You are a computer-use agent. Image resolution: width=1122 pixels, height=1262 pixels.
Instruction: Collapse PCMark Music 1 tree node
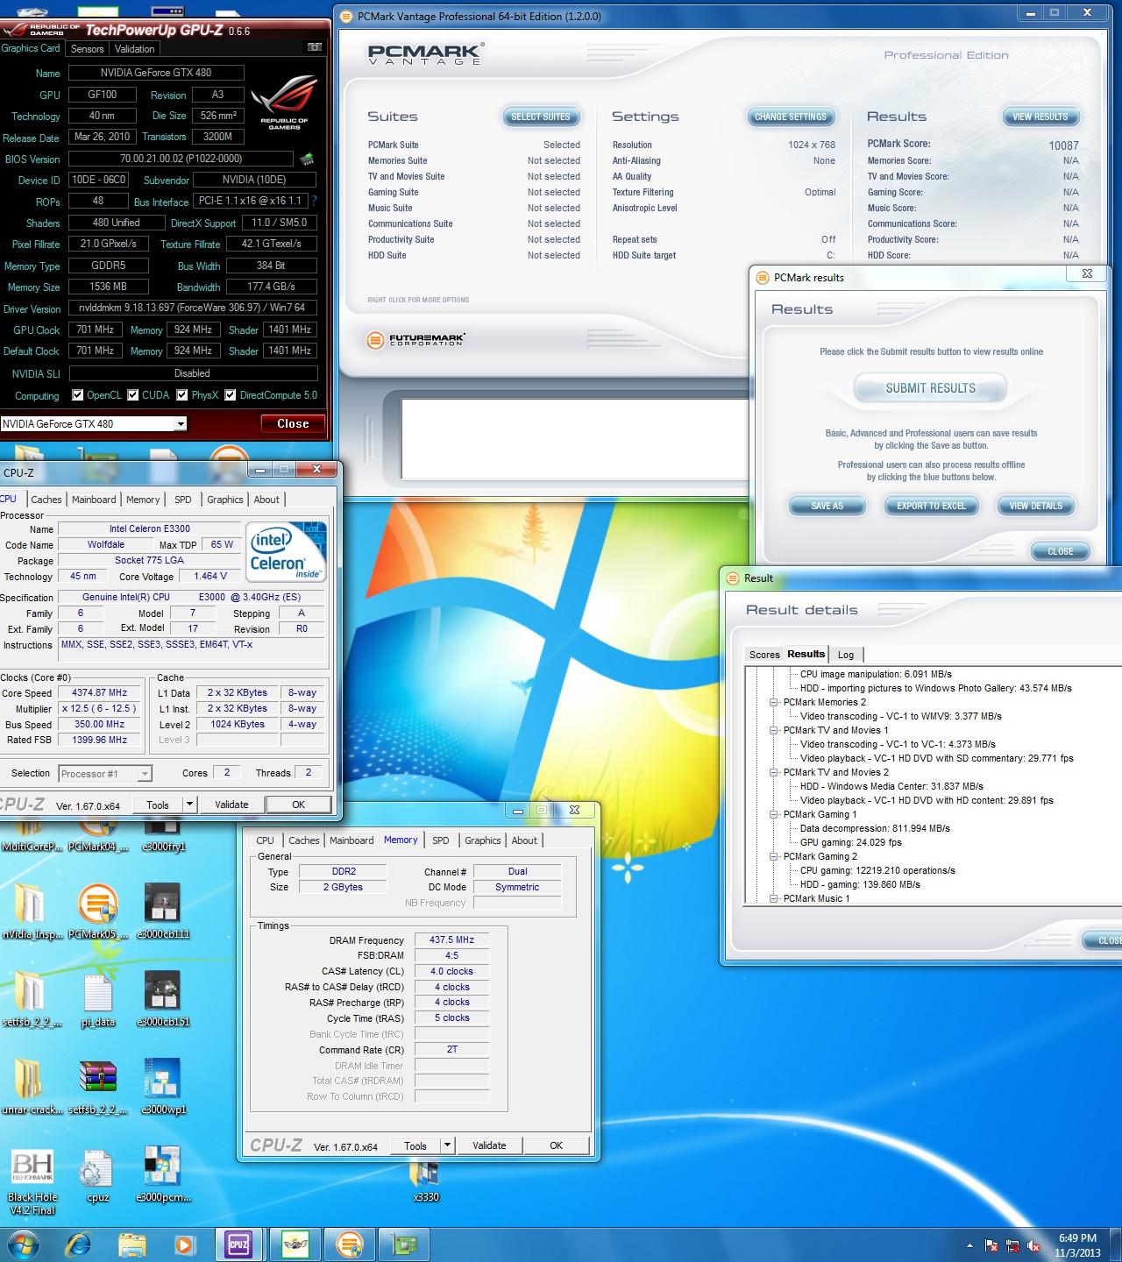point(774,898)
